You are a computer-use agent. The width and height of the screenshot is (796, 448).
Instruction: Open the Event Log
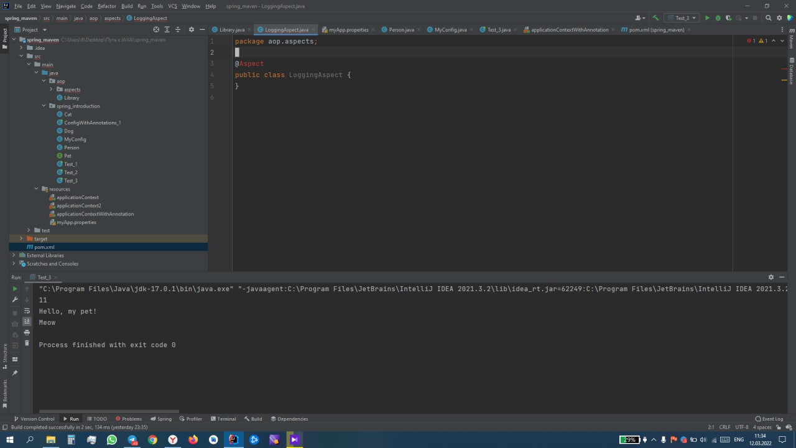coord(769,419)
